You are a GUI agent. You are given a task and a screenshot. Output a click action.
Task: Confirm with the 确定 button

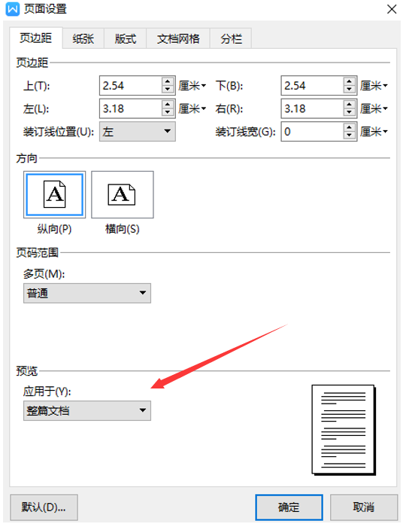coord(289,507)
